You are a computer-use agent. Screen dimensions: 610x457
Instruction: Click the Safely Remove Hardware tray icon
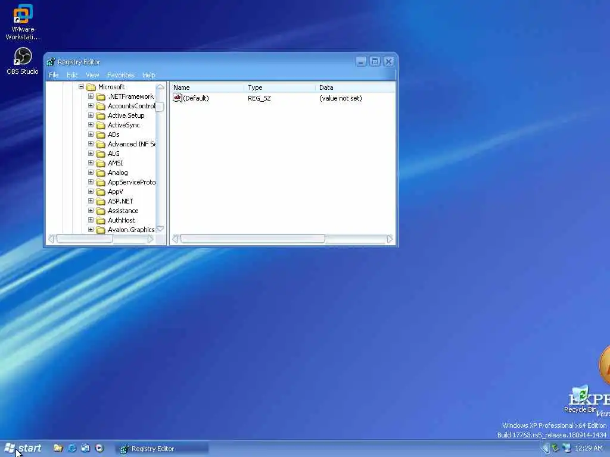[556, 448]
